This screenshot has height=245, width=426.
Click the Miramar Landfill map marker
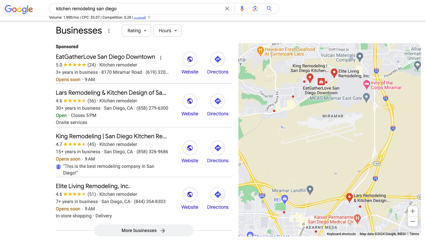(x=310, y=190)
